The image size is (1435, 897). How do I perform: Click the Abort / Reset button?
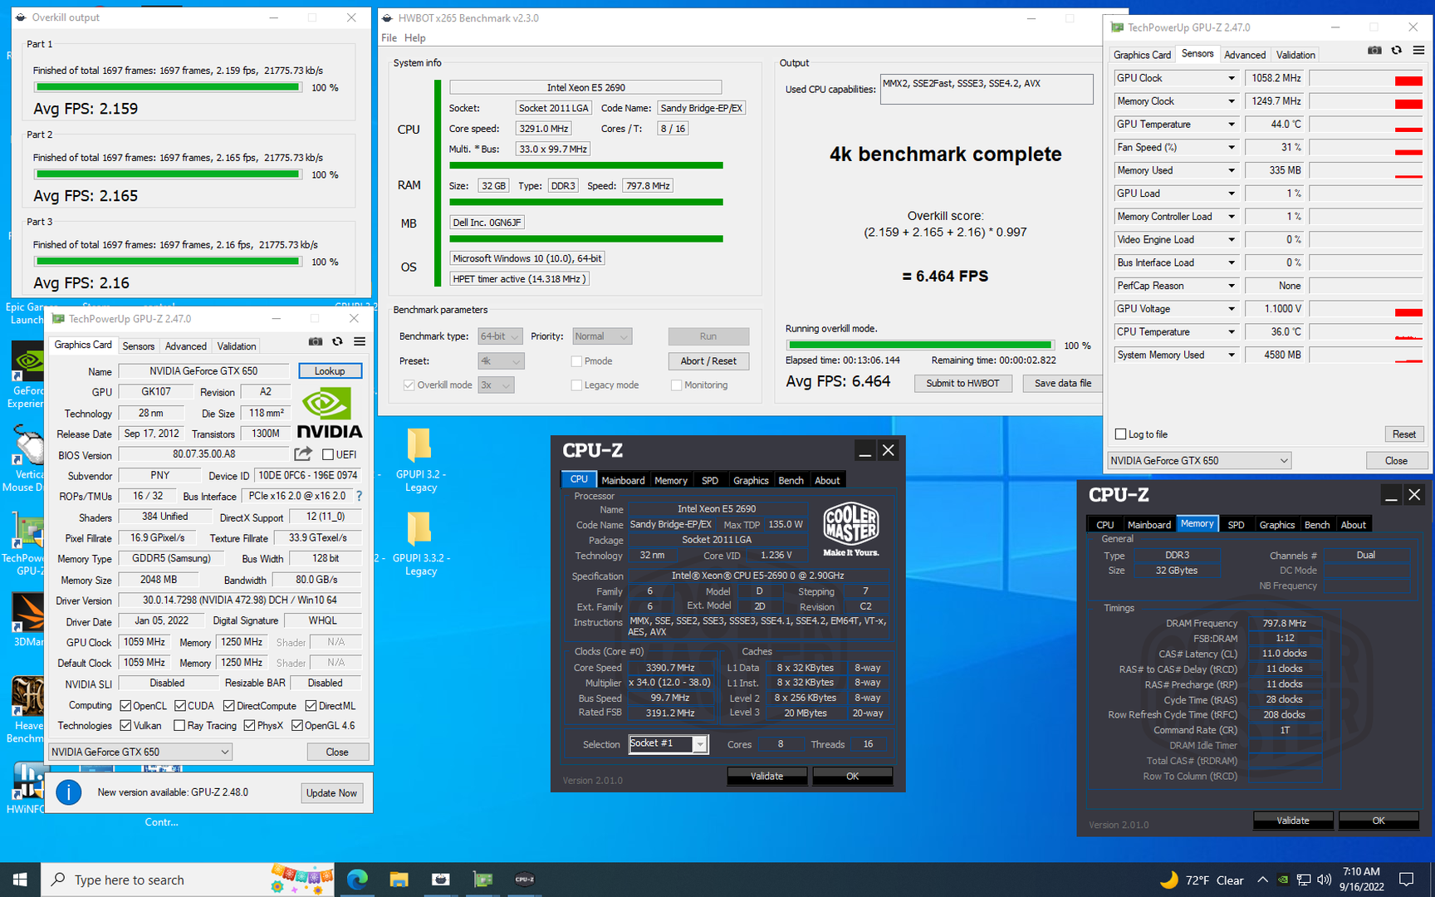click(708, 361)
